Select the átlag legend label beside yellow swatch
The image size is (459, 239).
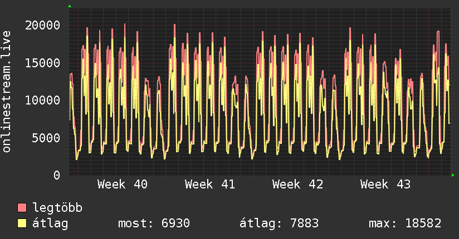[50, 223]
